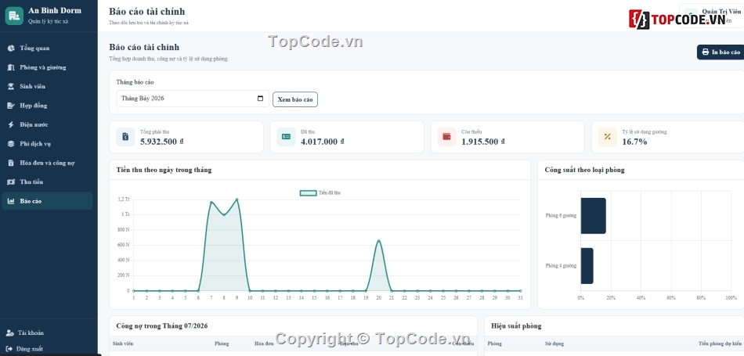Image resolution: width=744 pixels, height=356 pixels.
Task: Click the Phòng 6 giường bar
Action: pyautogui.click(x=593, y=216)
